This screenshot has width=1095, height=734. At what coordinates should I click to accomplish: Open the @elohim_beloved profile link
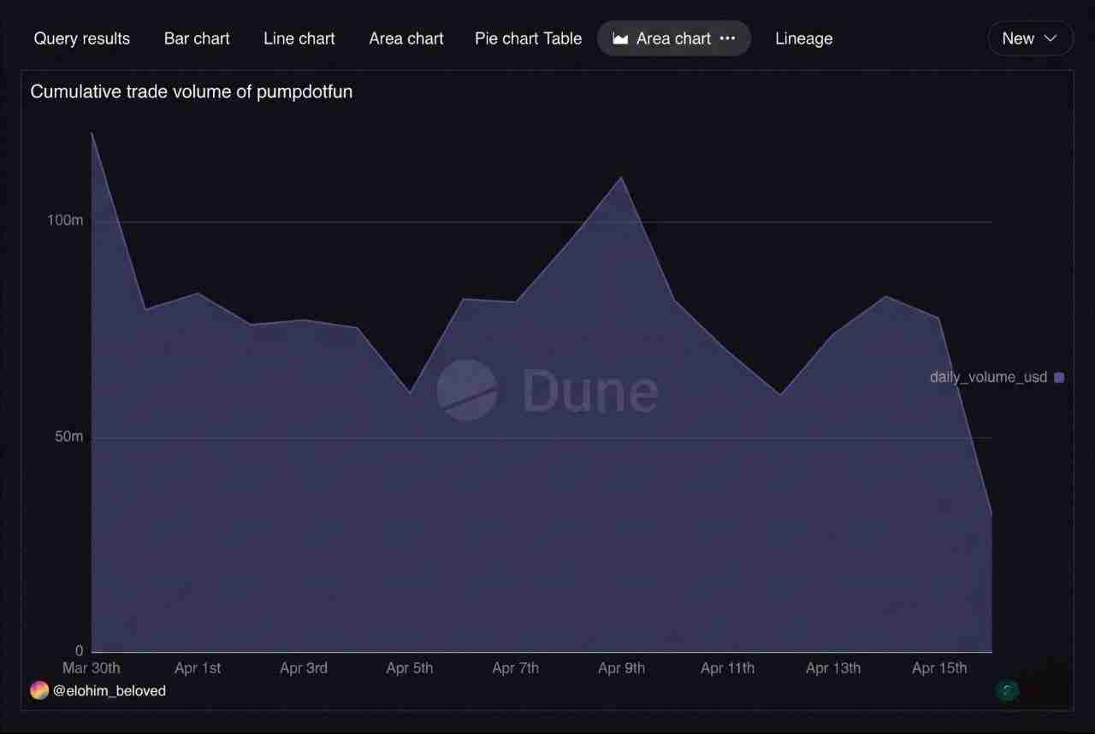tap(109, 690)
